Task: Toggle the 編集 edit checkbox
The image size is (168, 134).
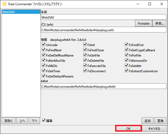Action: click(x=44, y=120)
